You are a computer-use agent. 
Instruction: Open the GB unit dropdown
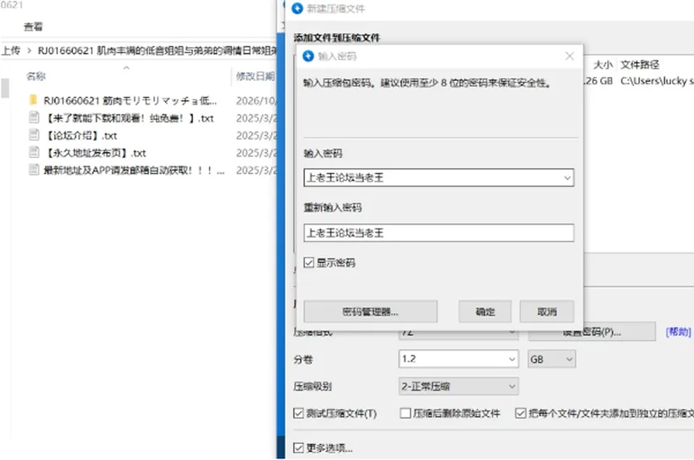[552, 359]
